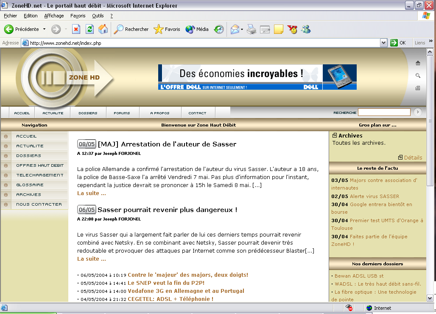Click the green OK go arrow

coord(394,43)
